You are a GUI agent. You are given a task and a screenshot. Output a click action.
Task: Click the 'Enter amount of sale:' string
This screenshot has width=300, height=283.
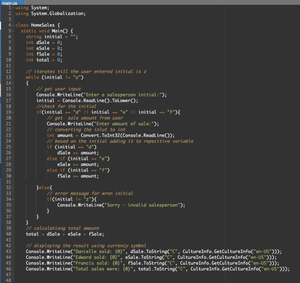coord(124,124)
